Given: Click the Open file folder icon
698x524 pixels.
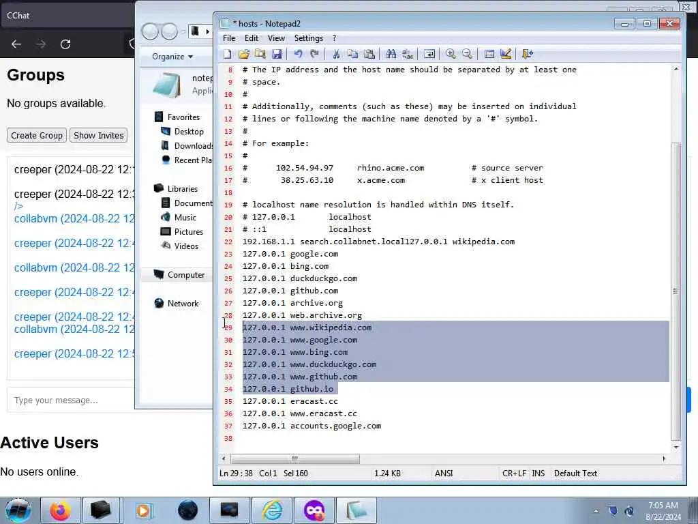Looking at the screenshot, I should click(244, 54).
